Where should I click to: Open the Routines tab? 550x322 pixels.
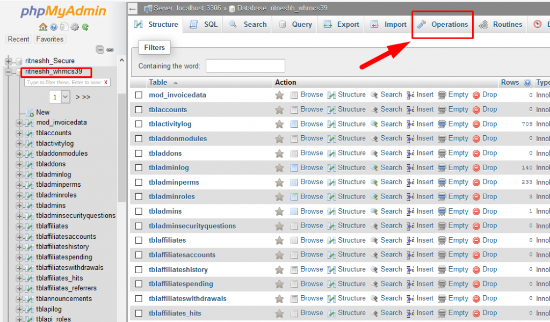click(x=501, y=25)
